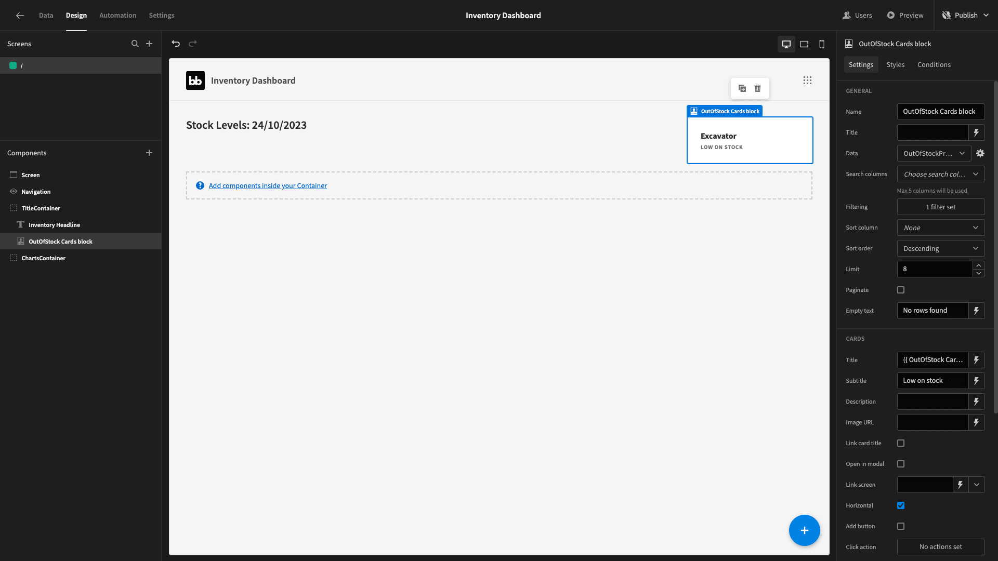Click the 1 filter set button
The width and height of the screenshot is (998, 561).
pyautogui.click(x=941, y=207)
